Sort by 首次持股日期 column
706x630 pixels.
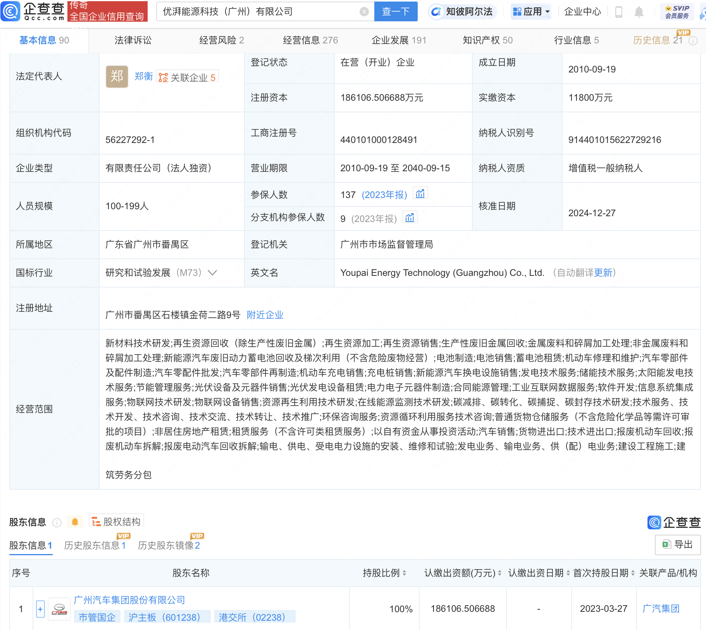[x=633, y=573]
